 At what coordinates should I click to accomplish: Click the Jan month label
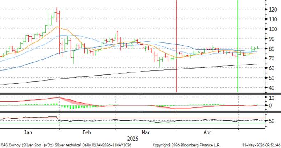[x=28, y=132]
